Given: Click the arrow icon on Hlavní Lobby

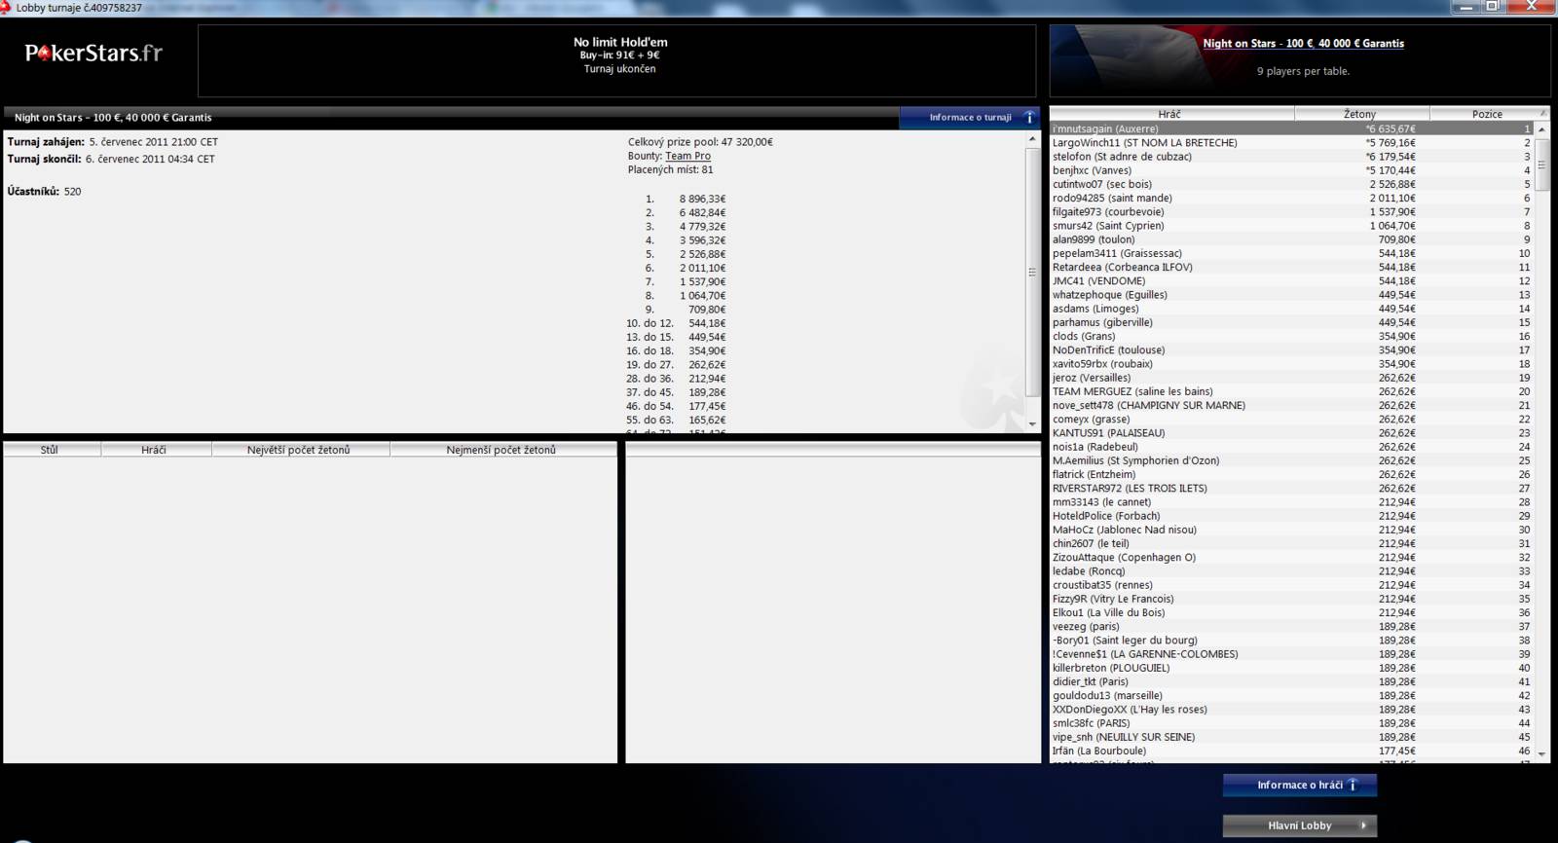Looking at the screenshot, I should (1362, 825).
